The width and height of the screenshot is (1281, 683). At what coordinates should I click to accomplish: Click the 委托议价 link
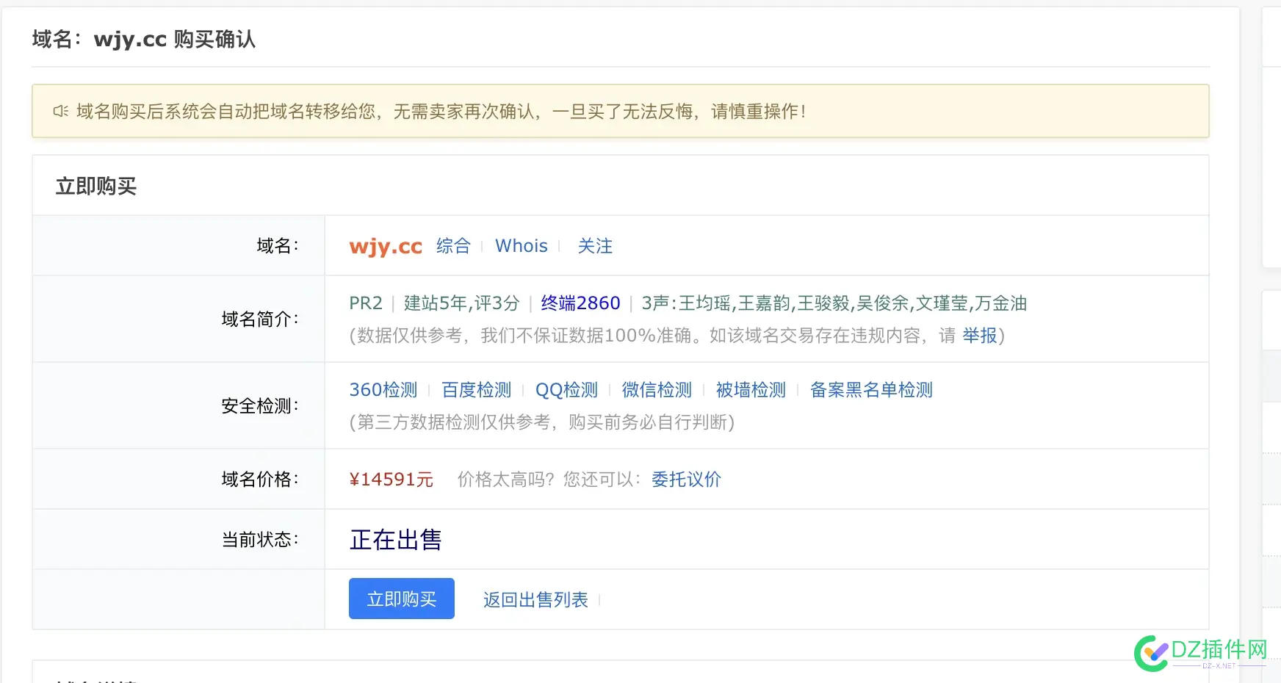686,480
